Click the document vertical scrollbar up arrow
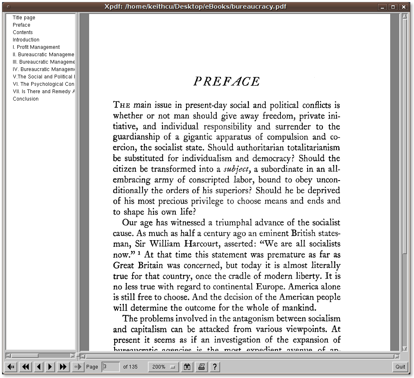The image size is (414, 378). [404, 16]
